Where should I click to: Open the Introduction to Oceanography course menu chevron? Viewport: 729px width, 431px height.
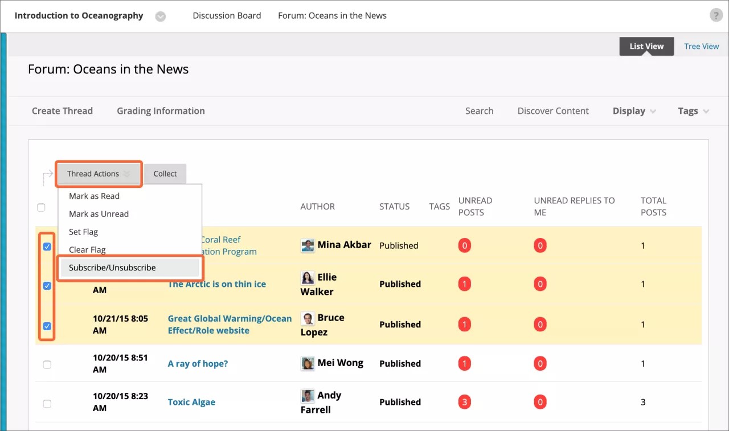coord(160,16)
